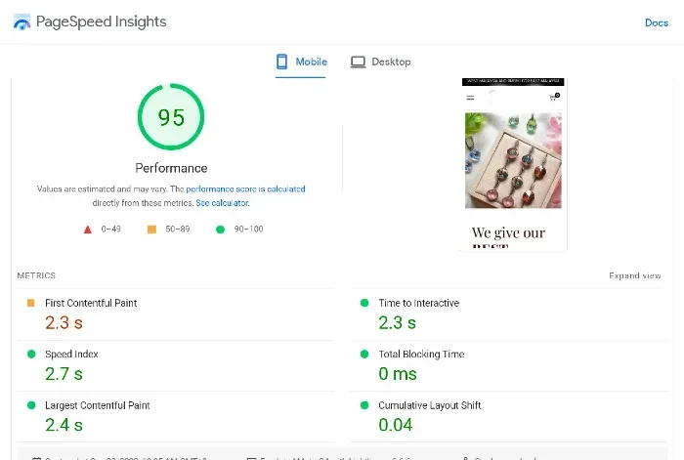This screenshot has height=460, width=684.
Task: Click green dot beside Time to Interactive
Action: point(364,303)
